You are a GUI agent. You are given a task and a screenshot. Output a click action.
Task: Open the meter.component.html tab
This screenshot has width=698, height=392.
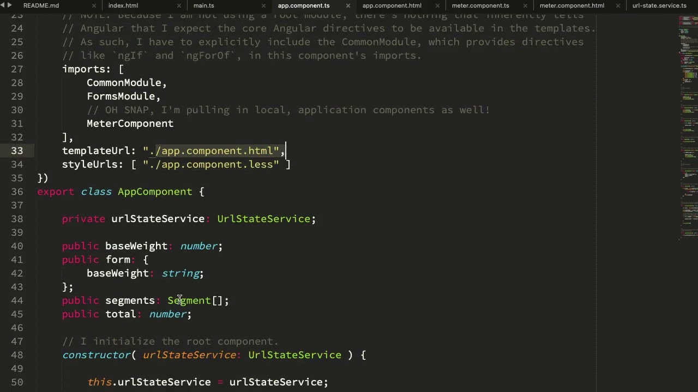[572, 5]
